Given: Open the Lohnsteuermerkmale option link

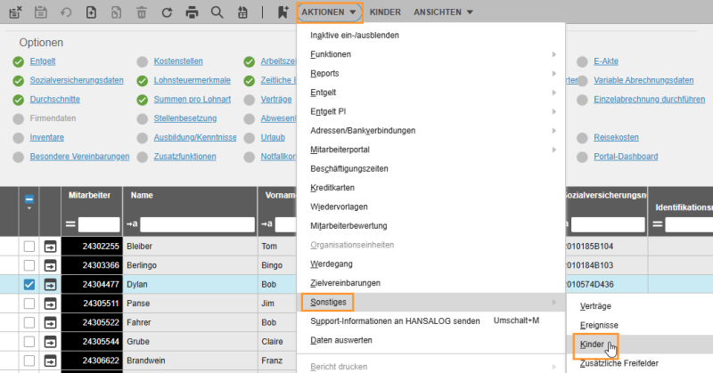Looking at the screenshot, I should tap(193, 80).
